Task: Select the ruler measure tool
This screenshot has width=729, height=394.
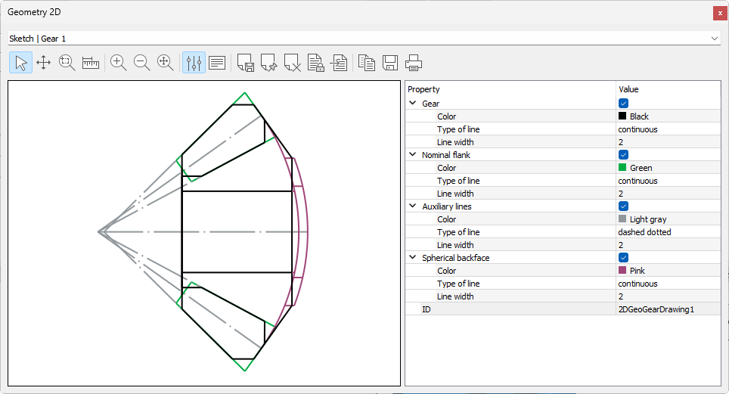Action: point(91,63)
